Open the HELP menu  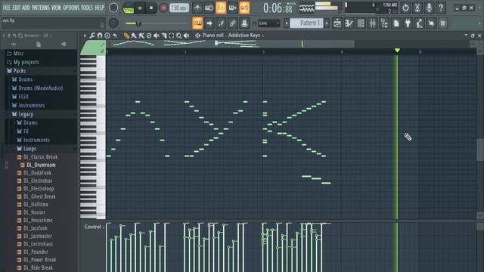pos(99,8)
